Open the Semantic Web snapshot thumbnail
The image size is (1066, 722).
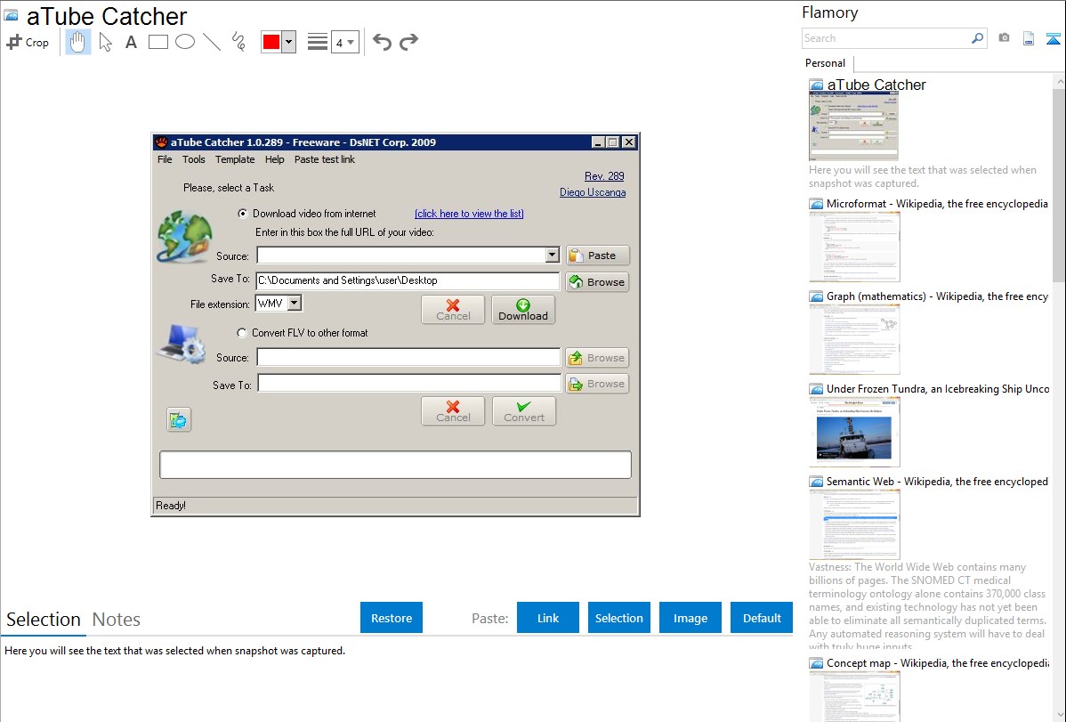coord(854,524)
